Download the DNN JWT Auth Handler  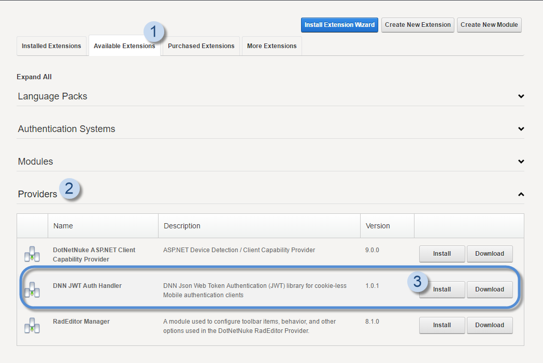pos(490,289)
